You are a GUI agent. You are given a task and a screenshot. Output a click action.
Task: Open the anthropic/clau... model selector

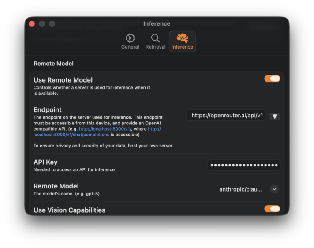240,189
